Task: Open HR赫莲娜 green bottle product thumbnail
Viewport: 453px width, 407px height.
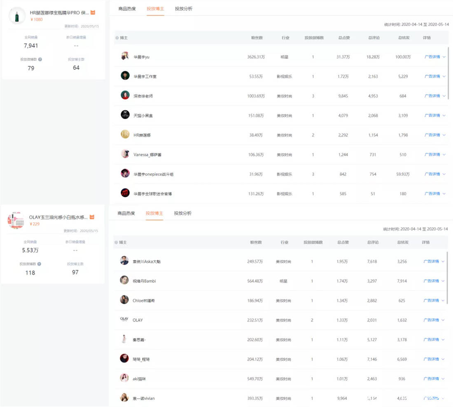Action: 17,16
